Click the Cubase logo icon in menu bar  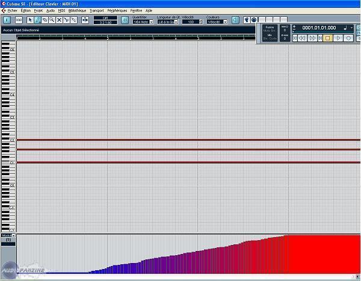[x=4, y=11]
